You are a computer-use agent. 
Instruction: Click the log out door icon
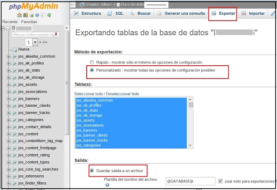pos(25,15)
